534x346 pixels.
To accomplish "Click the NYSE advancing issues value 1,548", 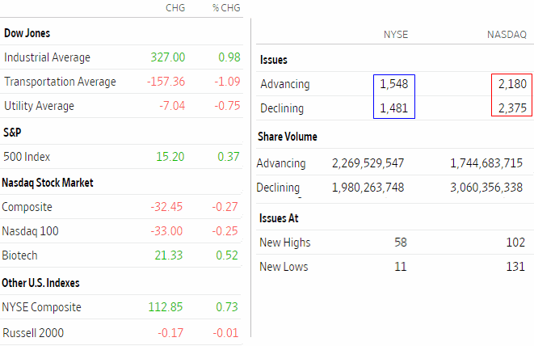I will 393,84.
